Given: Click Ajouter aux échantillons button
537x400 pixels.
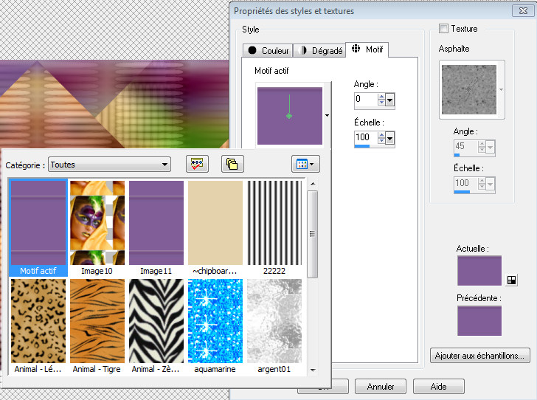Looking at the screenshot, I should click(479, 356).
